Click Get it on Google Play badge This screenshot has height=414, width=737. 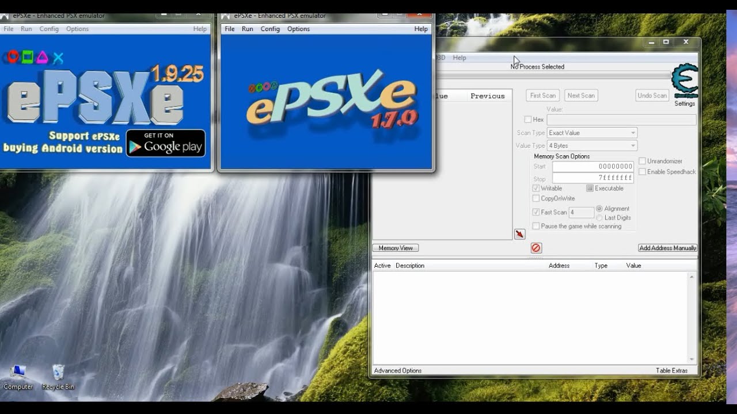coord(166,143)
